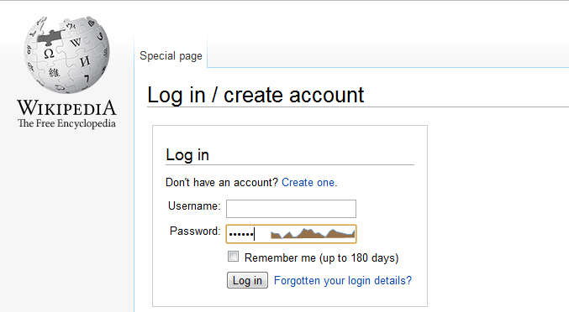Image resolution: width=569 pixels, height=312 pixels.
Task: Enable the Remember me checkbox
Action: coord(233,257)
